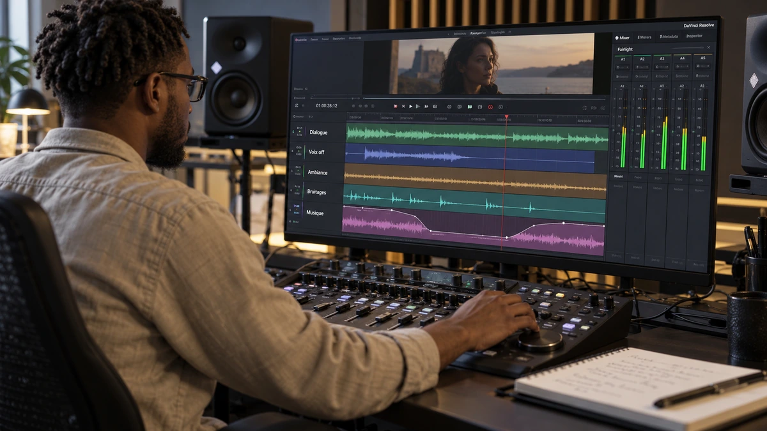
Task: Select the Voix off track header
Action: (x=317, y=152)
